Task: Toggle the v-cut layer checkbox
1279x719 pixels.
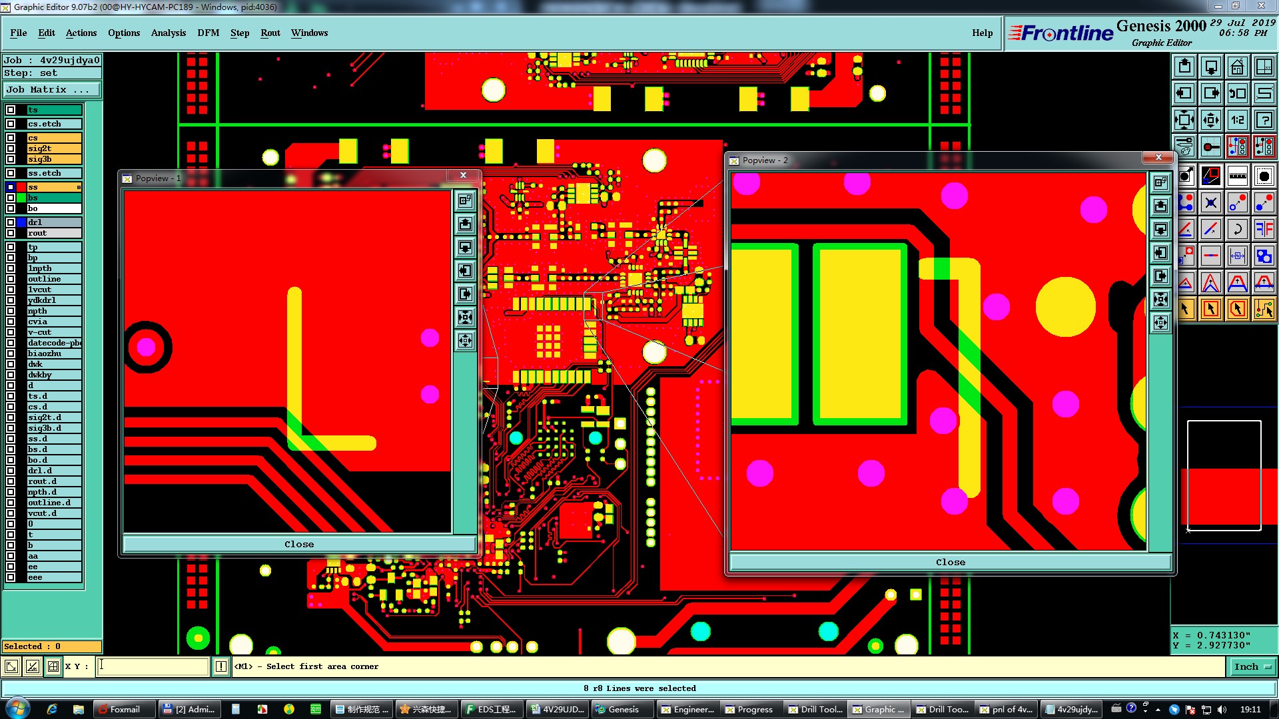Action: click(11, 332)
